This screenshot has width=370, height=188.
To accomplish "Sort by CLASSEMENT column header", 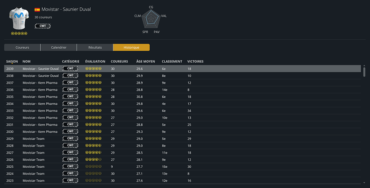I will (172, 61).
